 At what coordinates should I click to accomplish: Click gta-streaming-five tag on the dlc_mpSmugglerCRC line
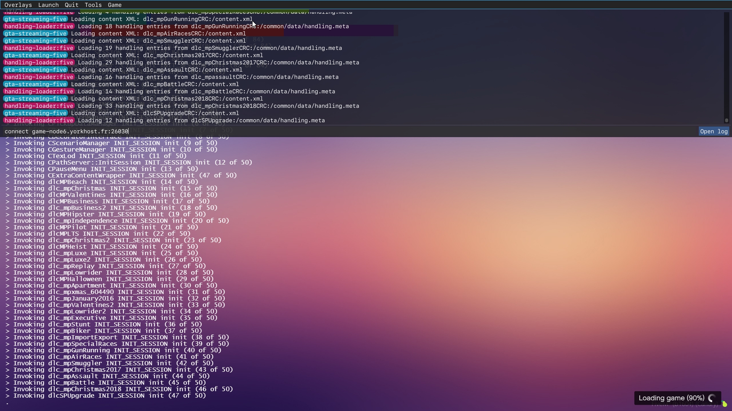pyautogui.click(x=35, y=41)
